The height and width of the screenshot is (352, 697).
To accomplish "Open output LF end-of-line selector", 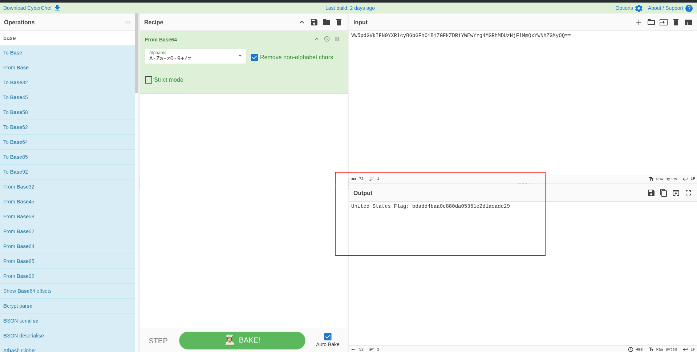I will tap(689, 349).
